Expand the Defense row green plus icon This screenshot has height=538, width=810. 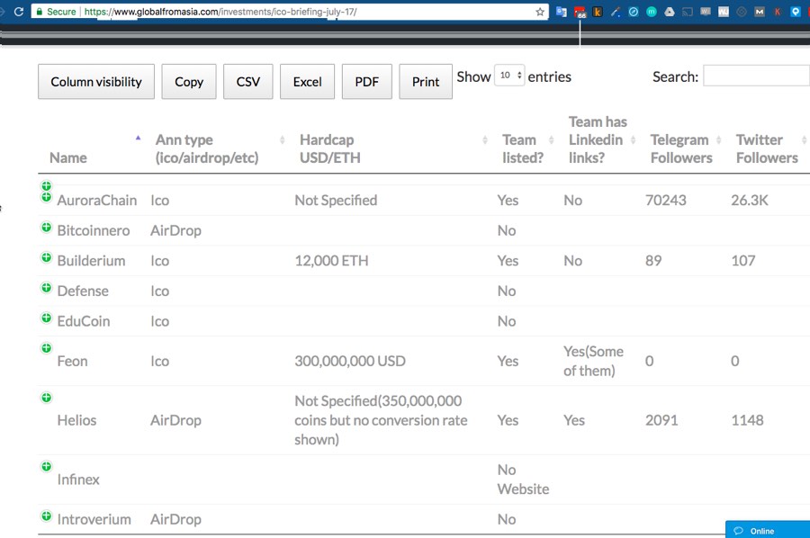click(47, 288)
